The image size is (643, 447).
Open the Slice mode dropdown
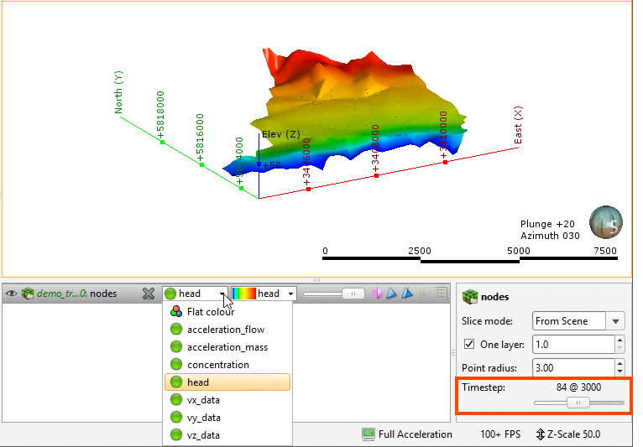click(578, 321)
